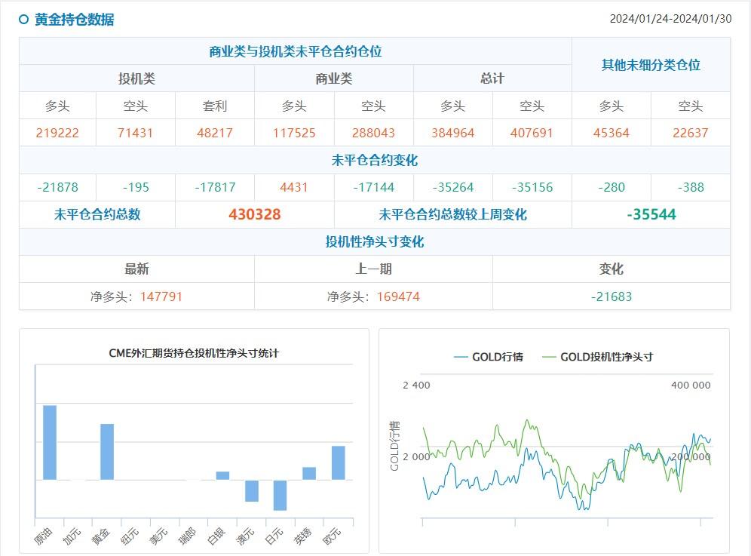Screen dimensions: 751x556
Task: Click the 白银 axis label on the bar chart
Action: 216,534
